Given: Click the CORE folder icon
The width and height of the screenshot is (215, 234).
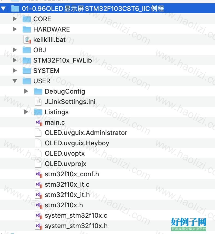Looking at the screenshot, I should click(x=27, y=19).
